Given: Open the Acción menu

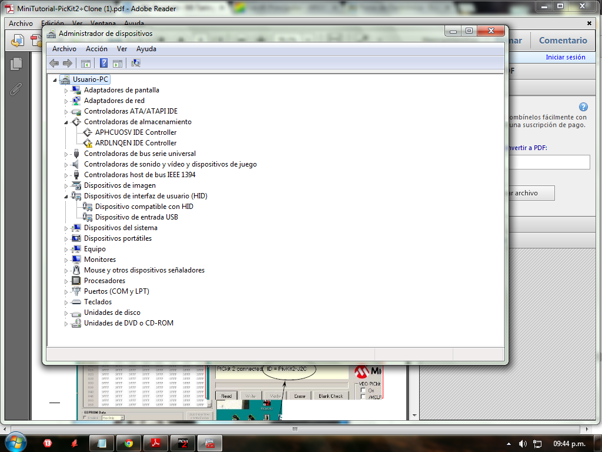Looking at the screenshot, I should click(96, 49).
